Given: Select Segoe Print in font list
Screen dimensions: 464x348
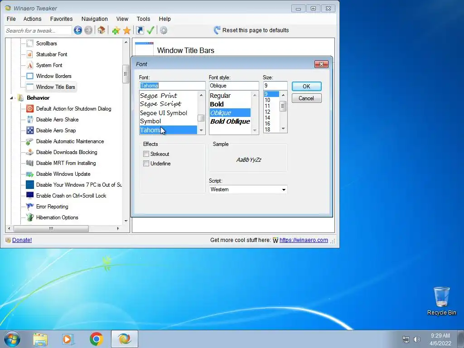Looking at the screenshot, I should coord(159,96).
